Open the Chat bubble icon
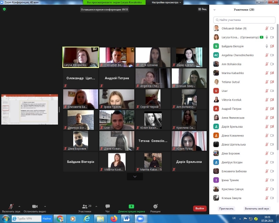Viewport: 279px width, 223px height. pos(108,206)
